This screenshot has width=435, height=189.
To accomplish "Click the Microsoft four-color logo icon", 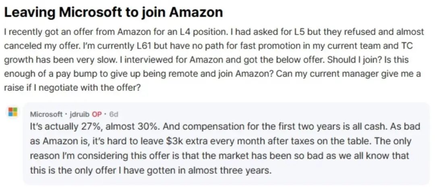I will [x=13, y=112].
